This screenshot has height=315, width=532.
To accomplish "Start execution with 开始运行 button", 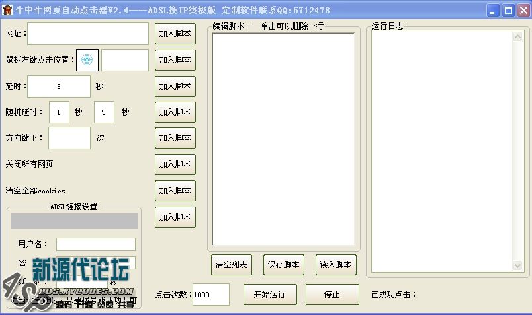I will click(270, 295).
